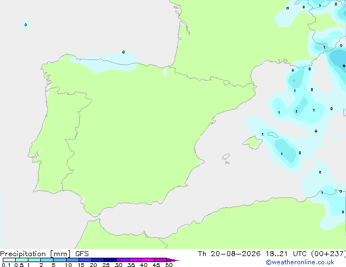Image resolution: width=346 pixels, height=267 pixels.
Task: Click the '50' legend label
Action: pyautogui.click(x=169, y=265)
